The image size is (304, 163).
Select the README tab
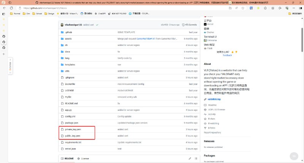tap(67, 158)
